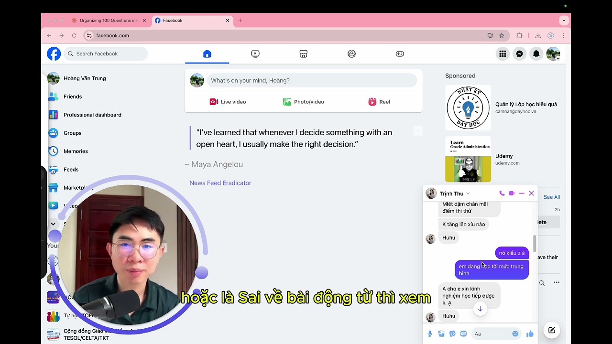612x344 pixels.
Task: Click the voice clip microphone icon
Action: [430, 333]
